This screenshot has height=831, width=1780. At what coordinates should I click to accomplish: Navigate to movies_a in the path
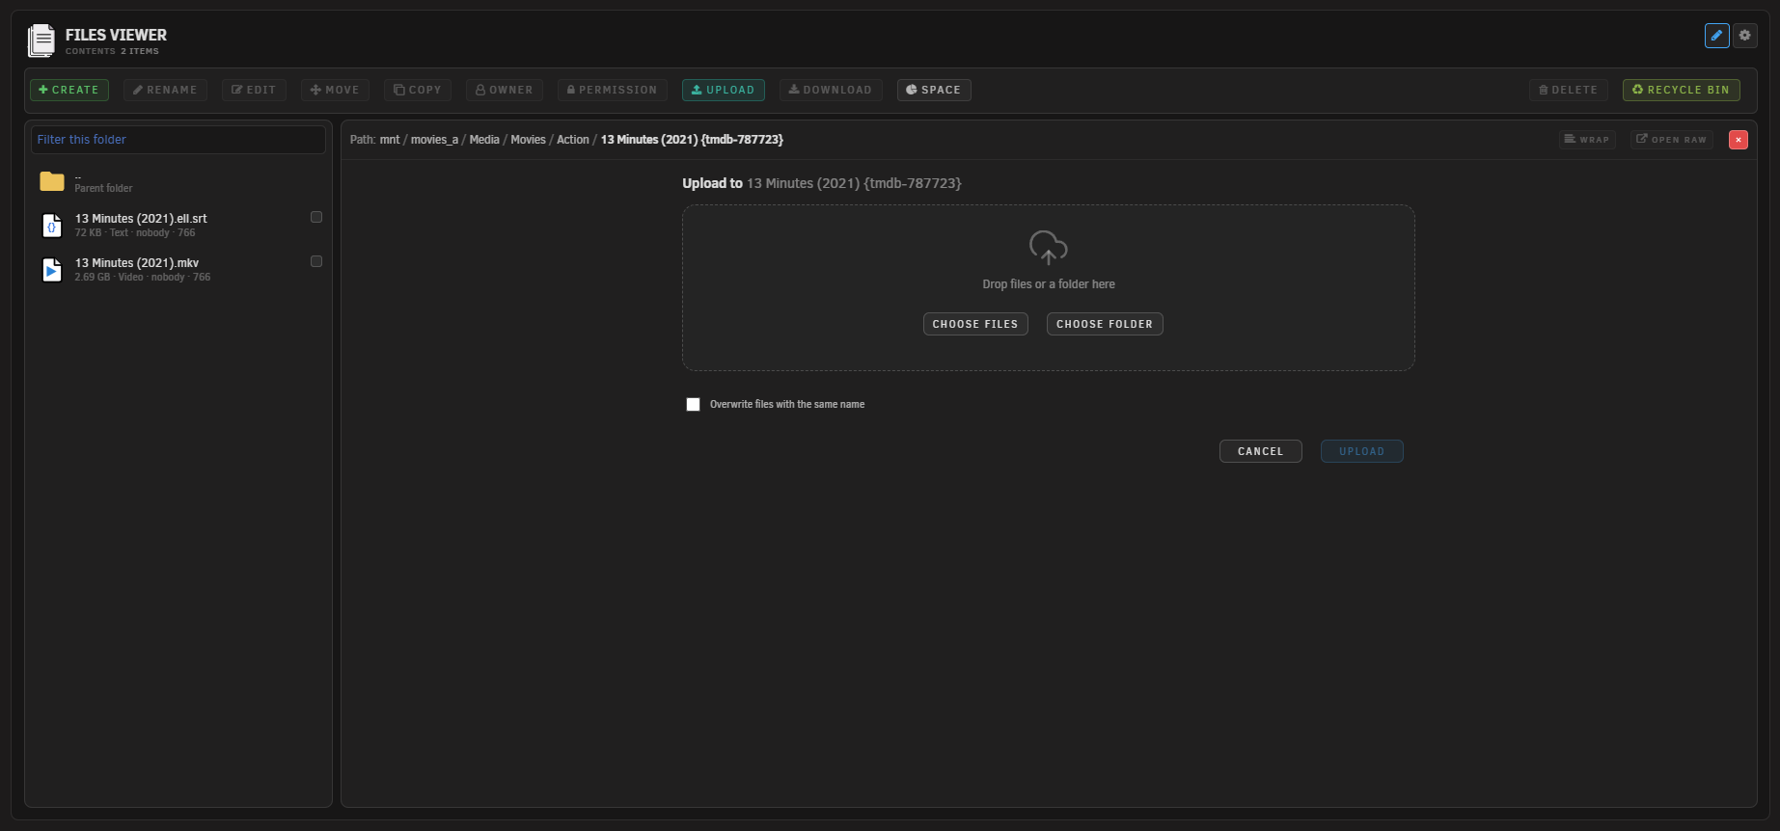click(434, 140)
